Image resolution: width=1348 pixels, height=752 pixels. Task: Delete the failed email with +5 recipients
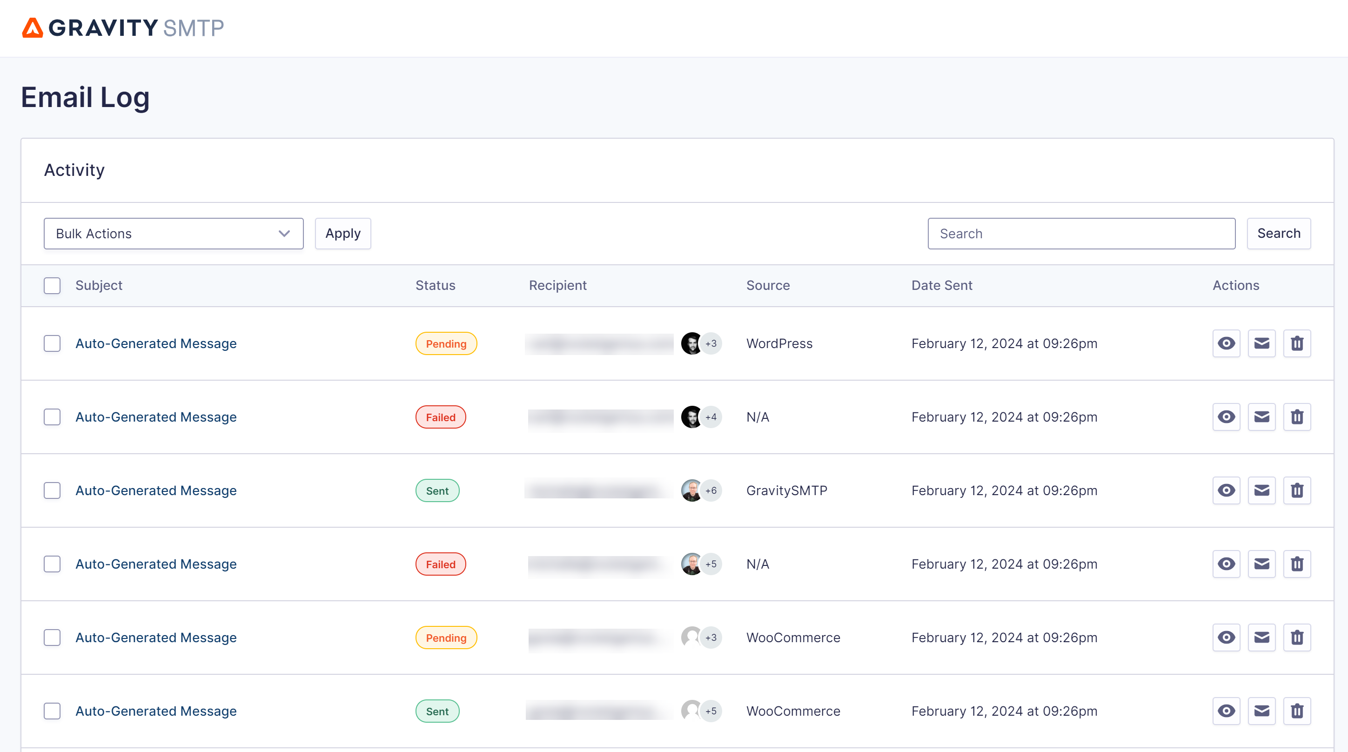click(x=1297, y=564)
